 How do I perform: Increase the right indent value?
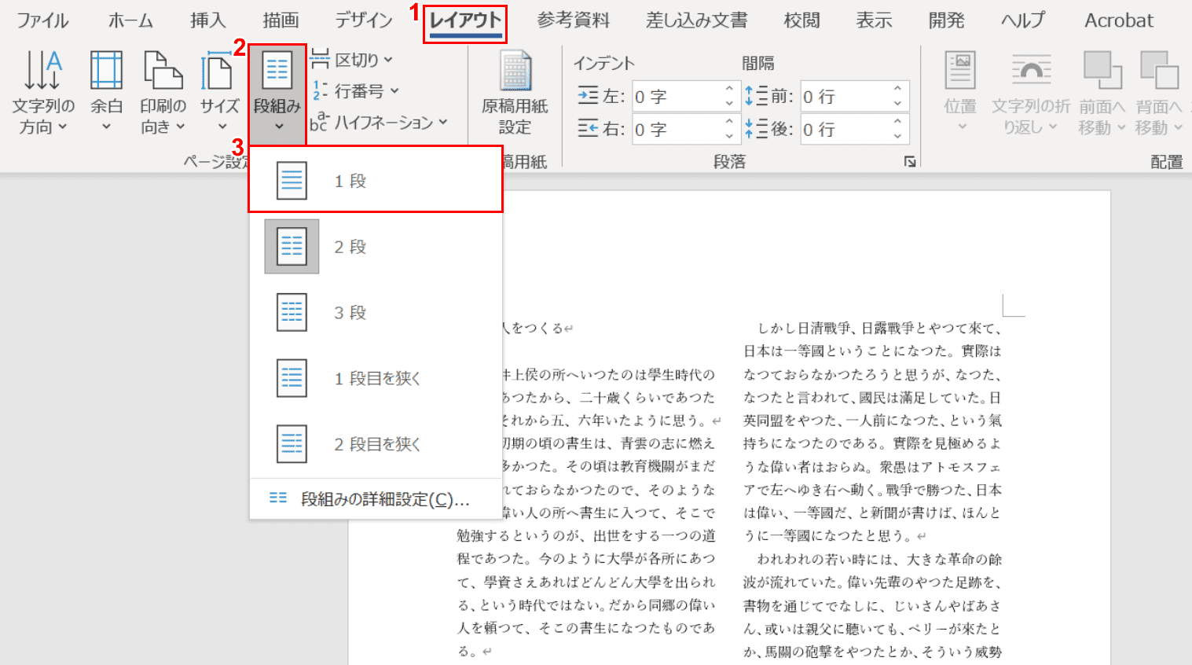click(x=729, y=121)
